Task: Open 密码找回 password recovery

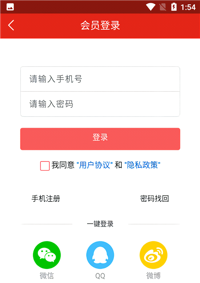Action: (x=155, y=199)
